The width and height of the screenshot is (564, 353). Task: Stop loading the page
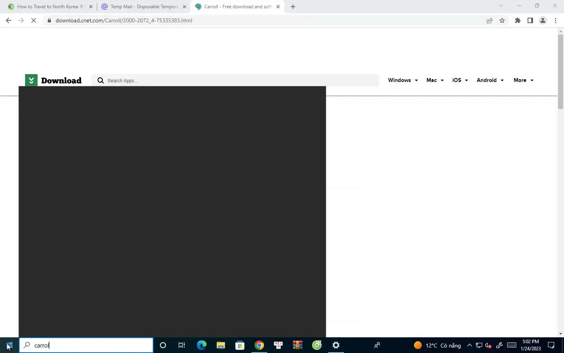[x=34, y=20]
